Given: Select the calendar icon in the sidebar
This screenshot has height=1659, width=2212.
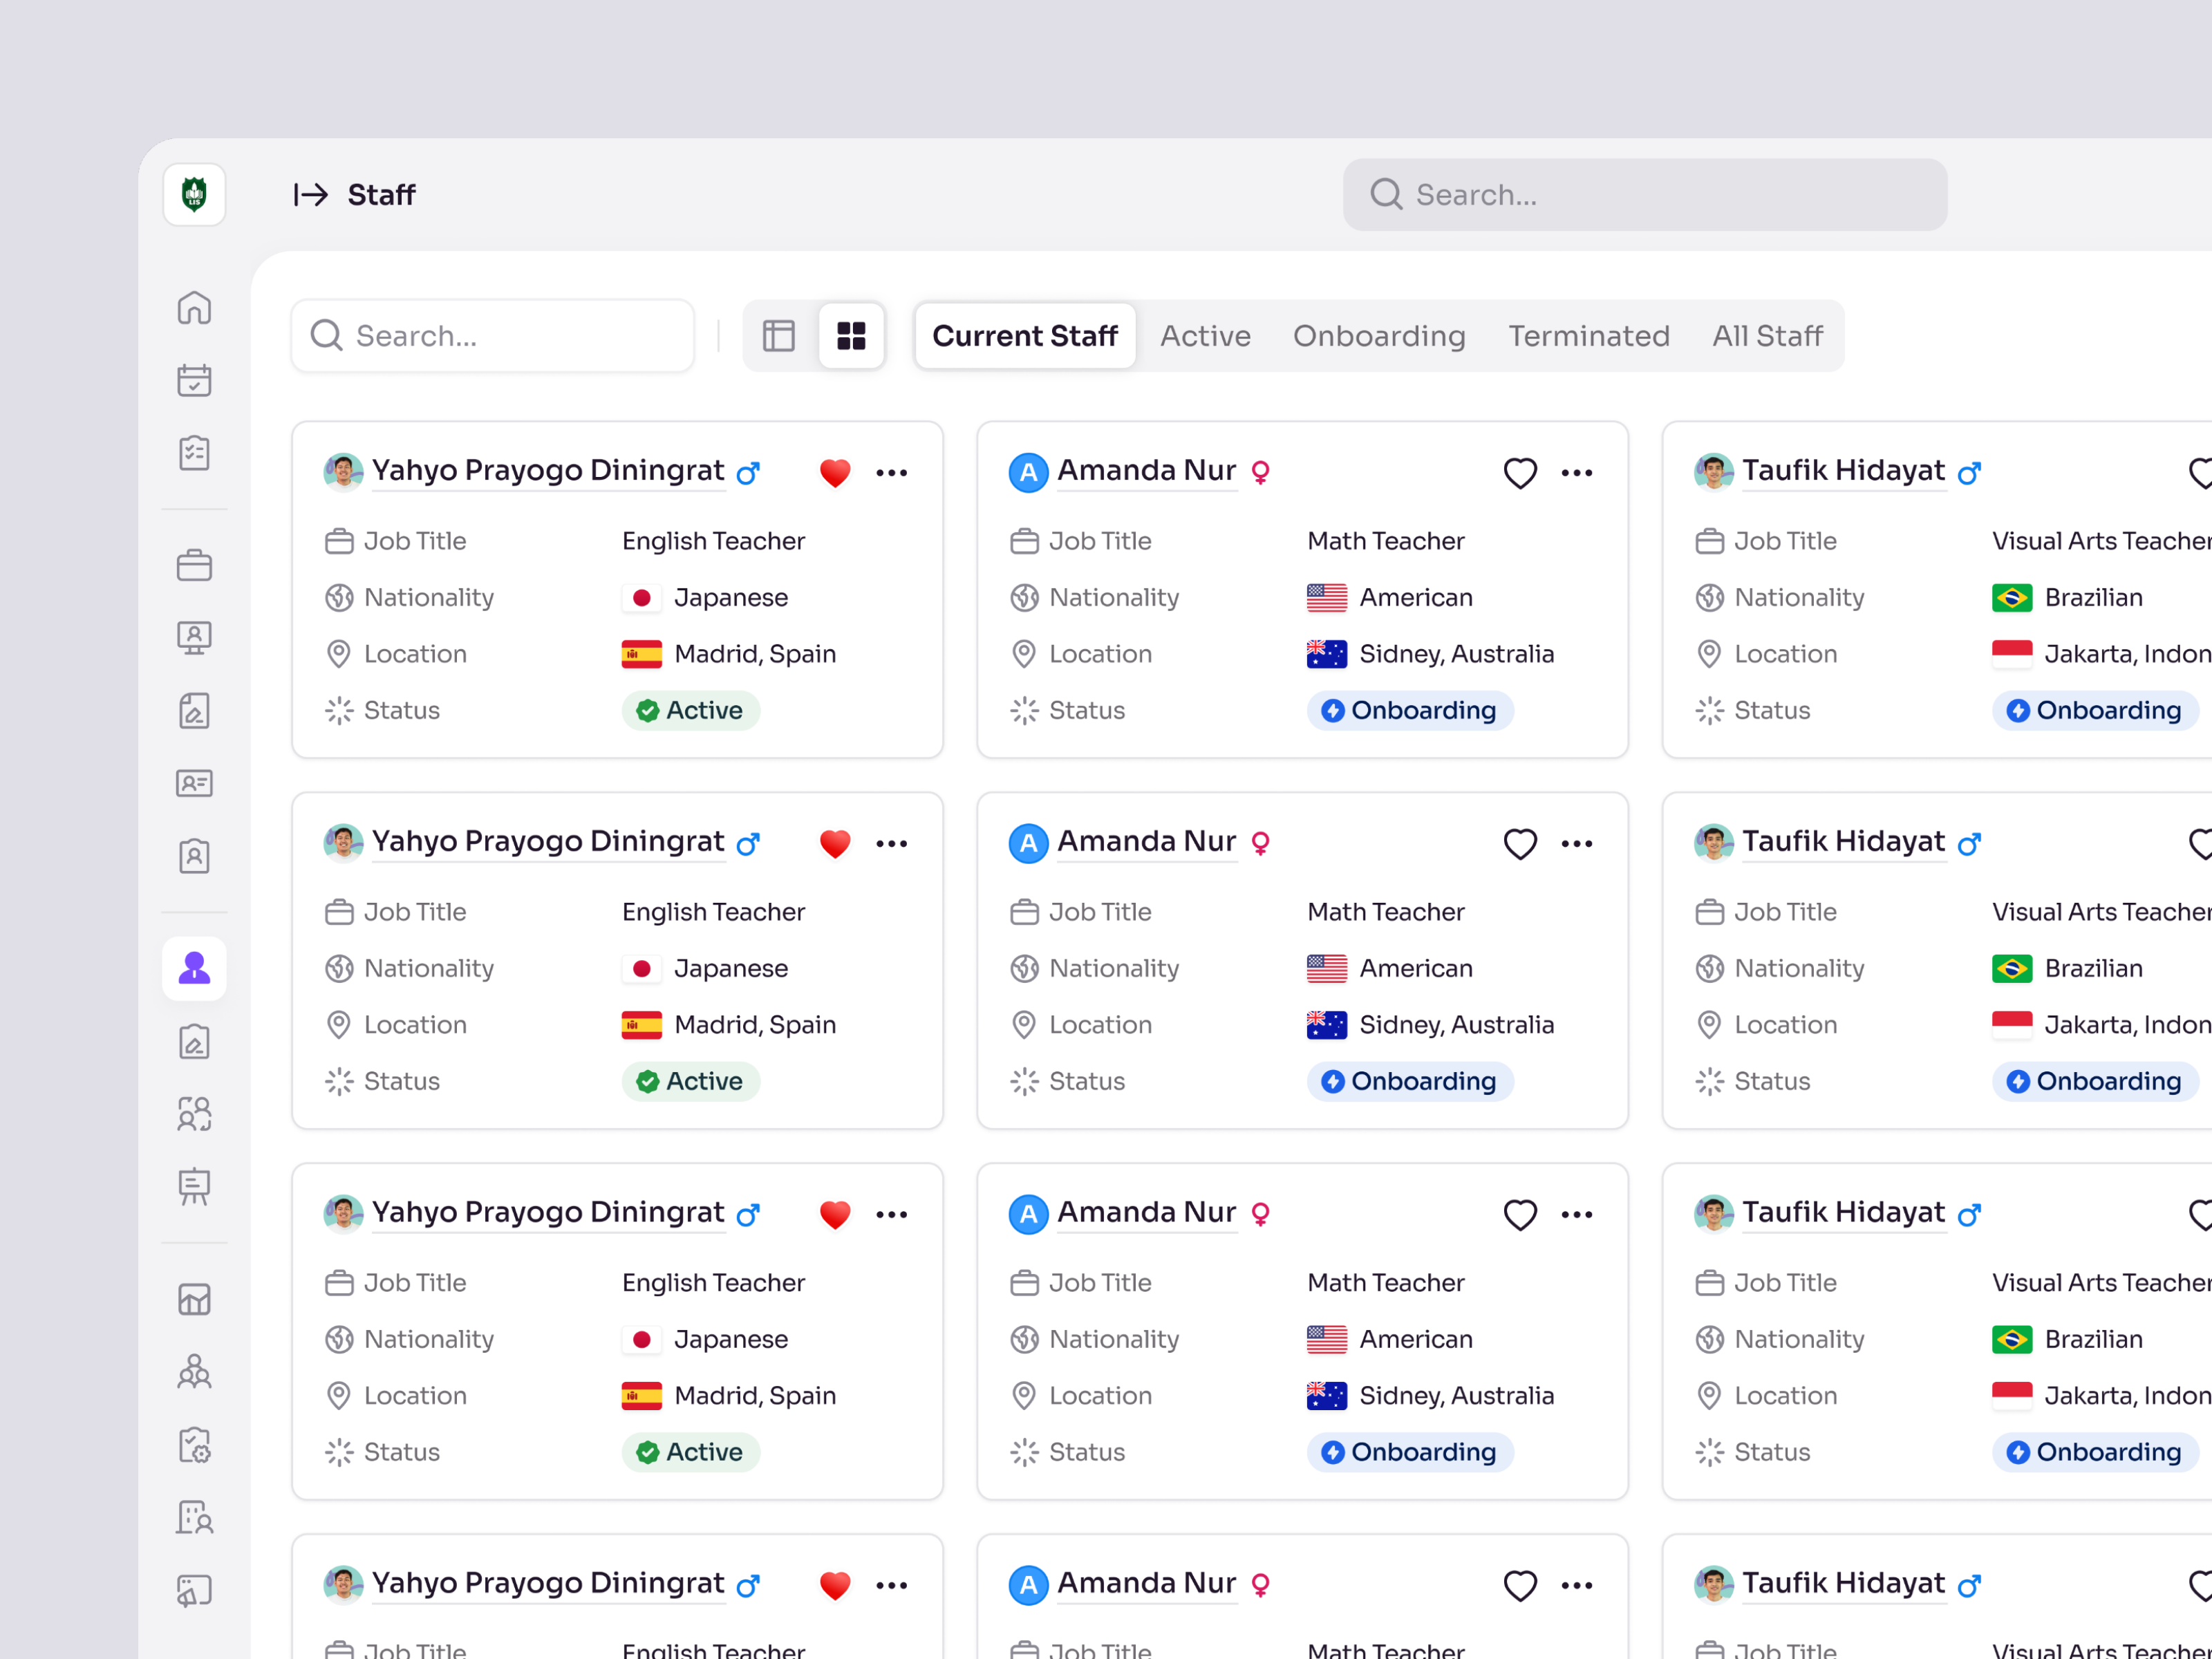Looking at the screenshot, I should pyautogui.click(x=194, y=381).
